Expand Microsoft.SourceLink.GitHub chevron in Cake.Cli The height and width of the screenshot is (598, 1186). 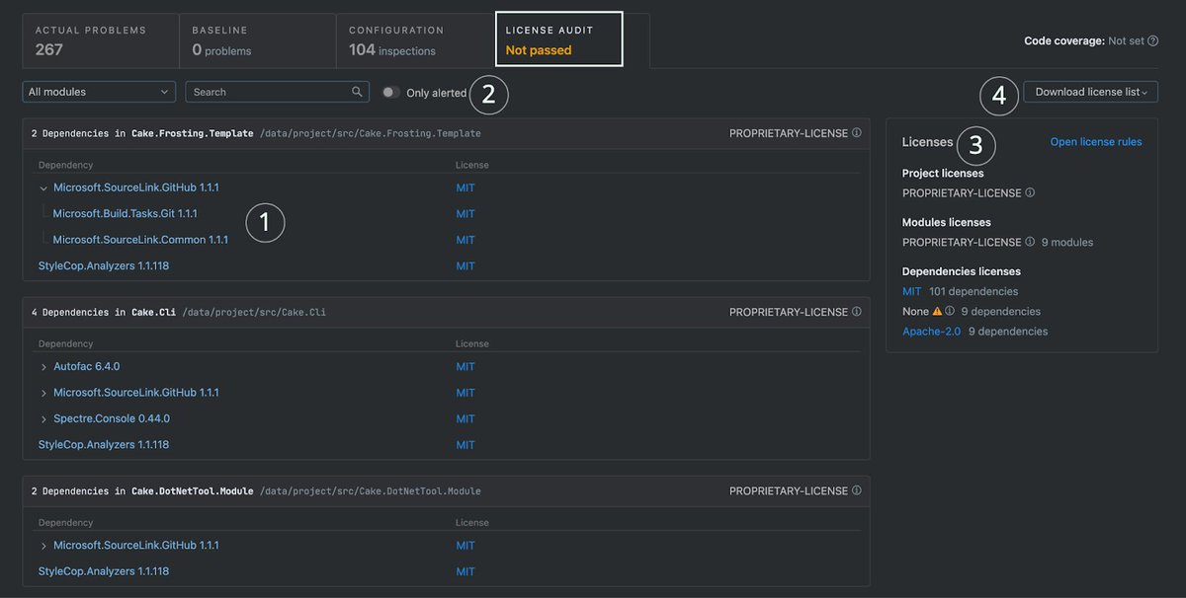tap(43, 393)
